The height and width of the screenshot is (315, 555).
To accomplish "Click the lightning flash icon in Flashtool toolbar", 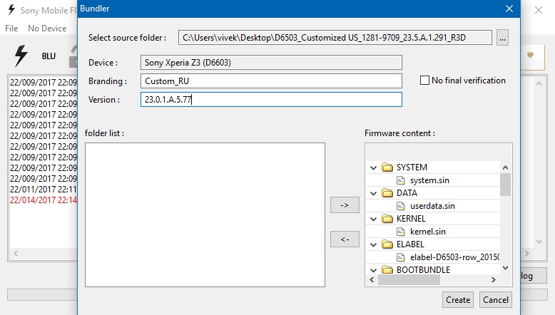I will 21,56.
